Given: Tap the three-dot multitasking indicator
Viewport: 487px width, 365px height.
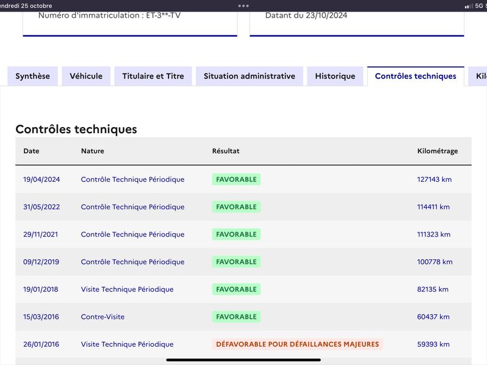Looking at the screenshot, I should pyautogui.click(x=243, y=5).
